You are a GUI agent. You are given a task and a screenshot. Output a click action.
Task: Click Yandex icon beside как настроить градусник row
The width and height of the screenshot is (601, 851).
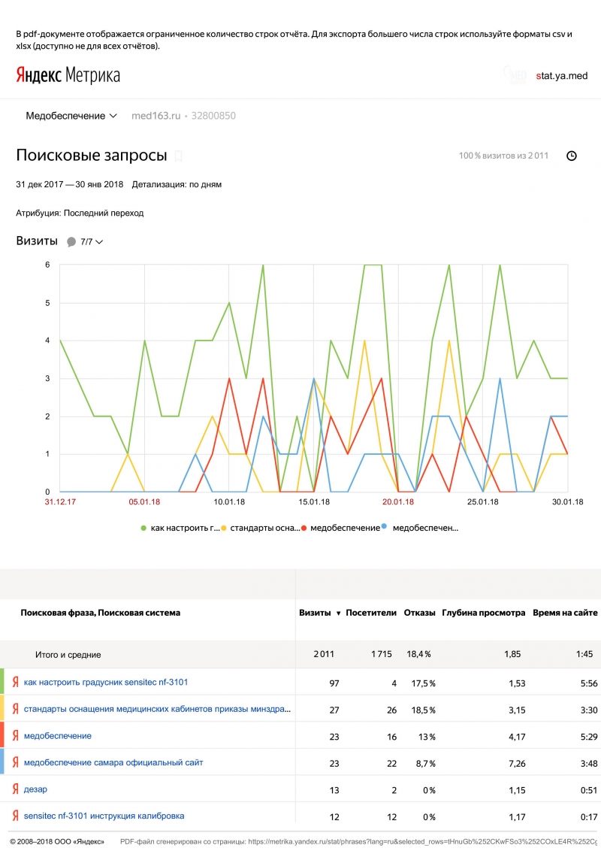pyautogui.click(x=15, y=682)
